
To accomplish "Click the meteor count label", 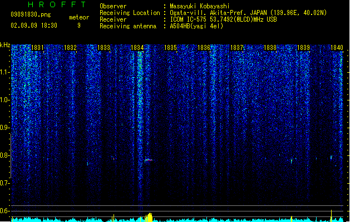I will 79,17.
